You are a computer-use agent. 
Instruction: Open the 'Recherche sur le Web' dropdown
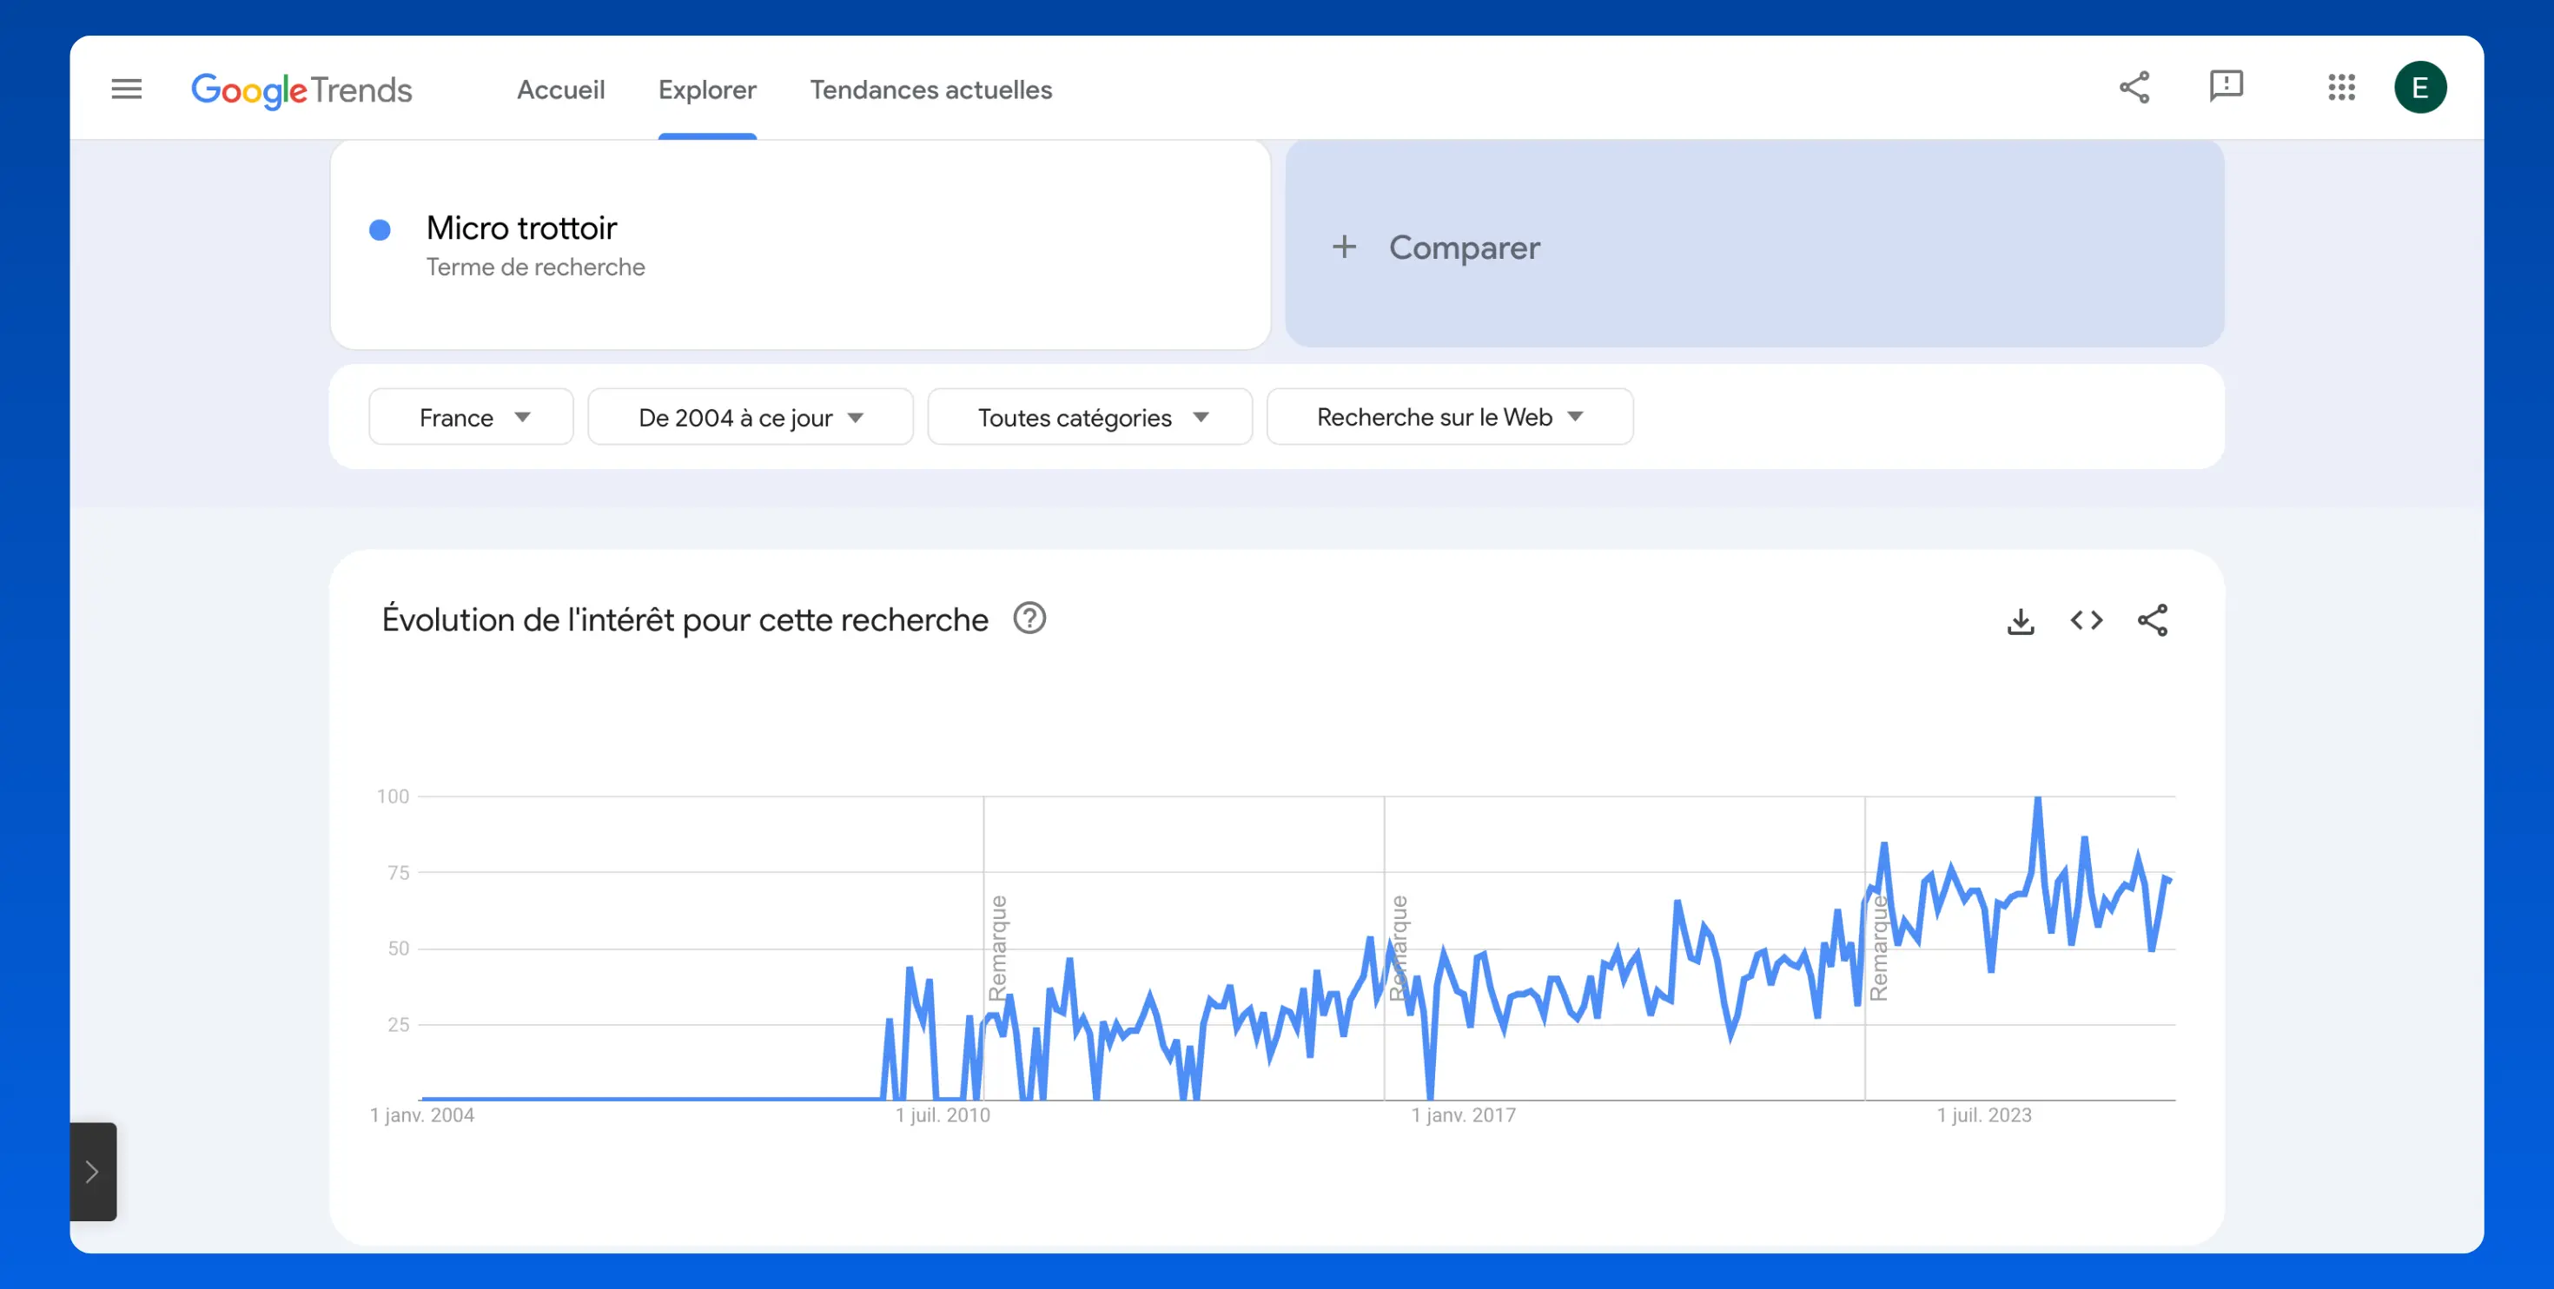1448,418
